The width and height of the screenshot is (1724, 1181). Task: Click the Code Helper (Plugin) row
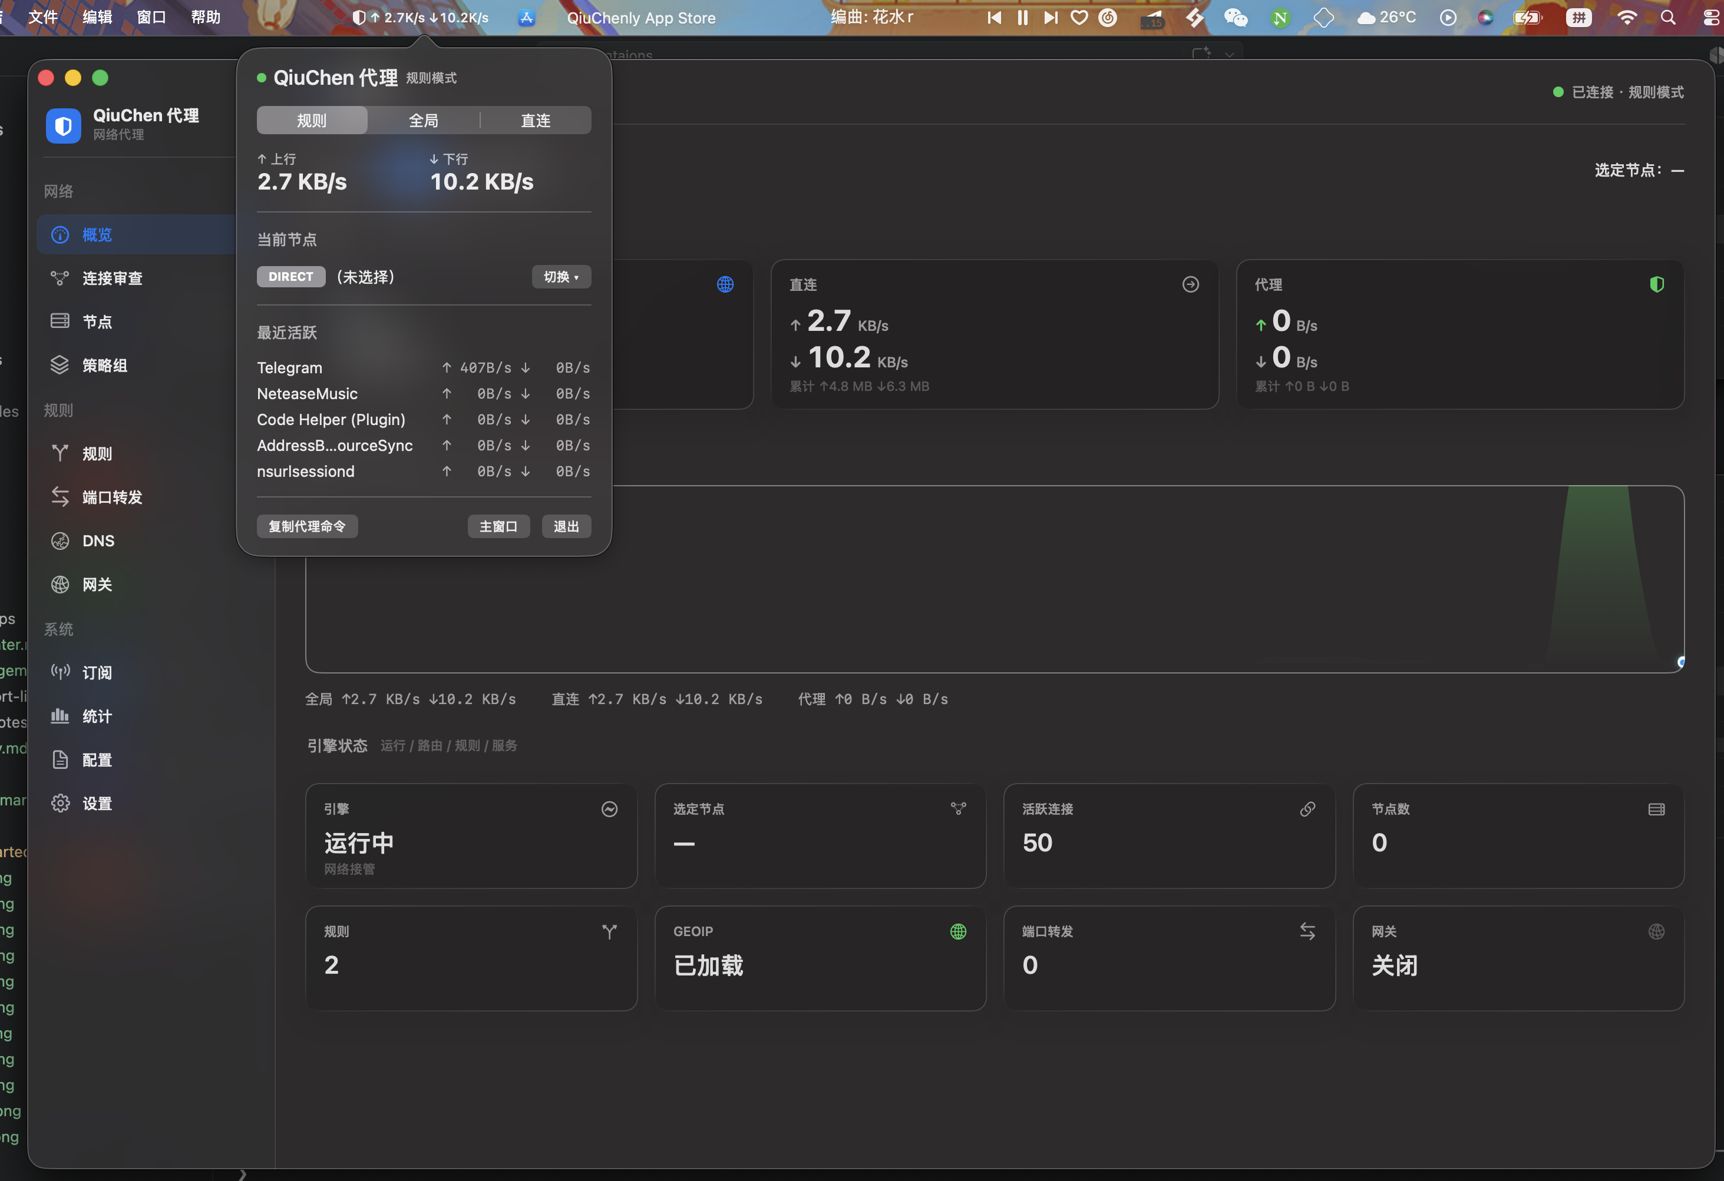click(424, 420)
